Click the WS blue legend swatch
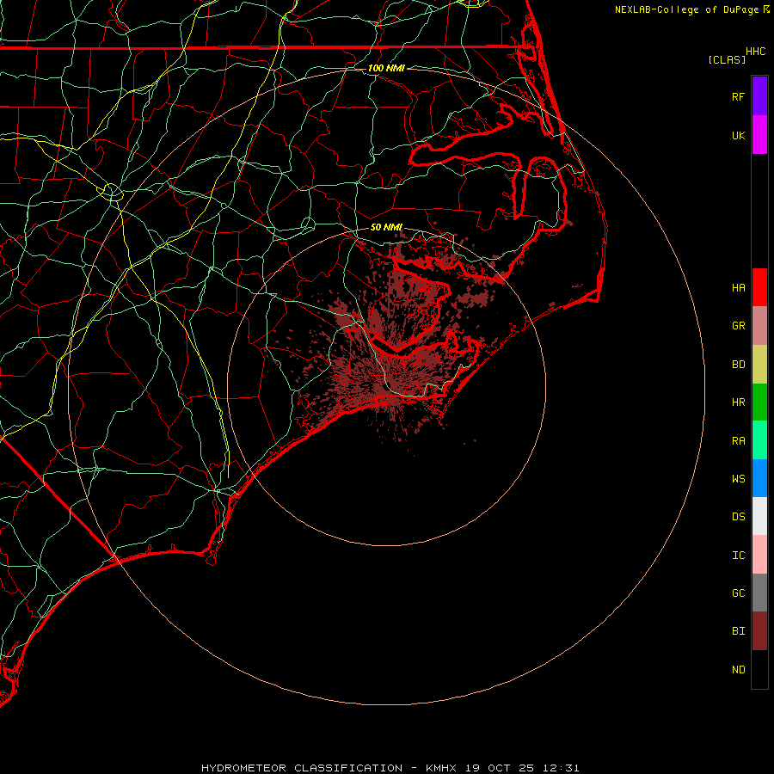Image resolution: width=774 pixels, height=774 pixels. 759,478
